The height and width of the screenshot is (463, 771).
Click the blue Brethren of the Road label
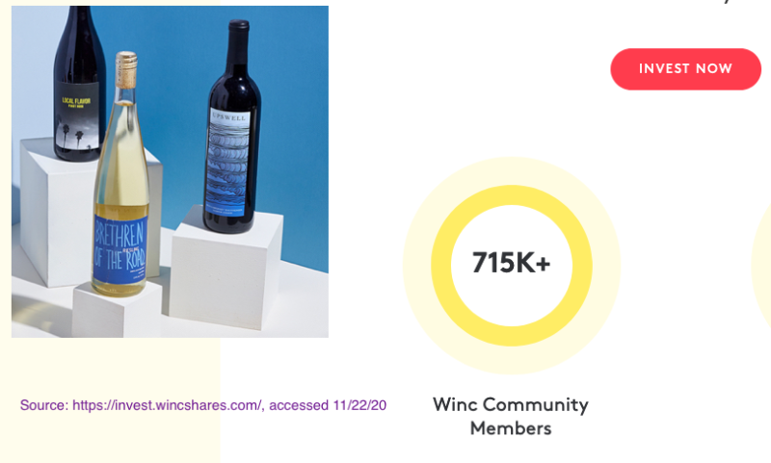pos(120,249)
